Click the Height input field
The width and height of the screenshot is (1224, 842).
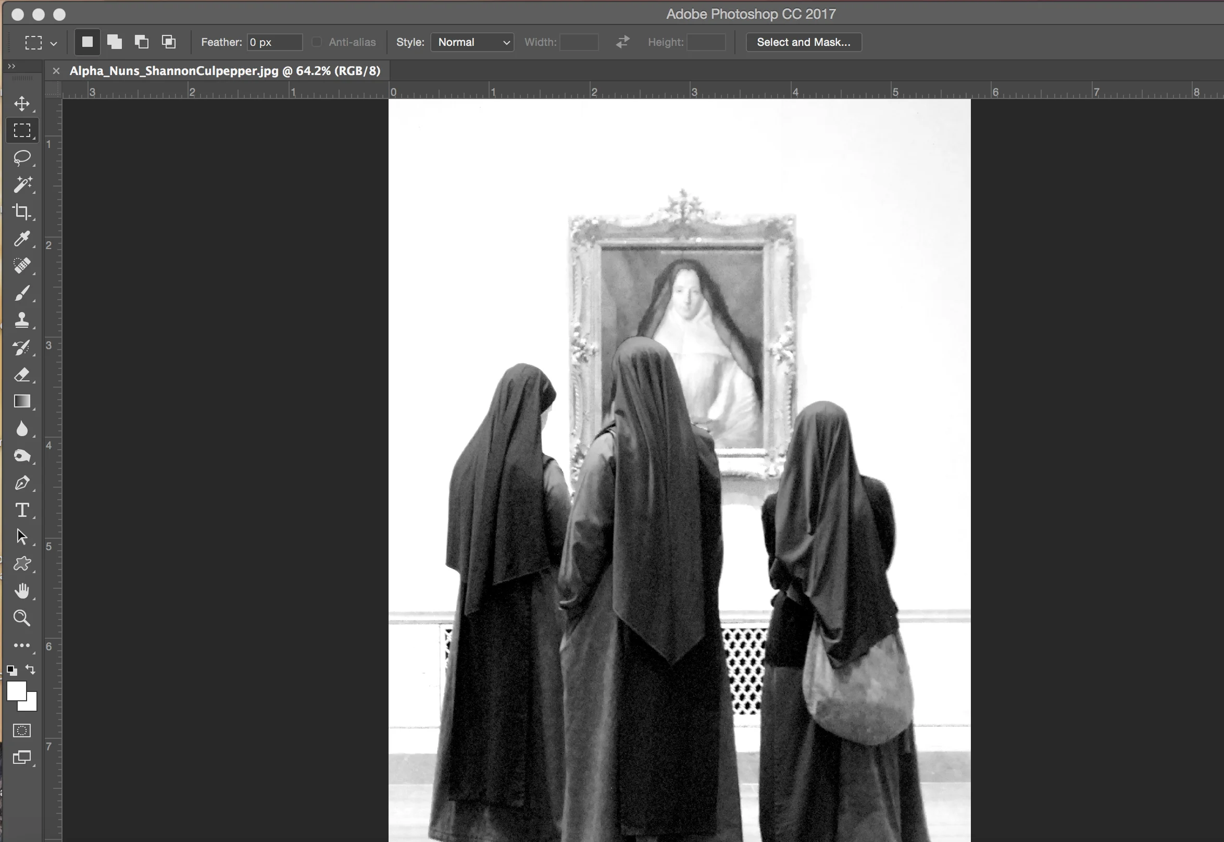(706, 42)
